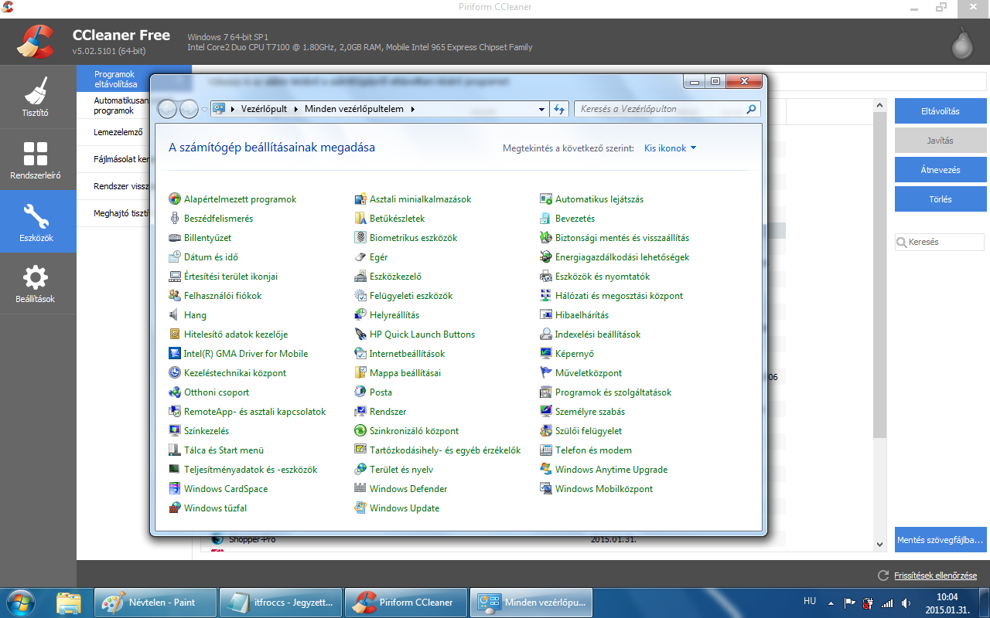Click the Egér mouse icon
The height and width of the screenshot is (618, 990).
(x=360, y=257)
